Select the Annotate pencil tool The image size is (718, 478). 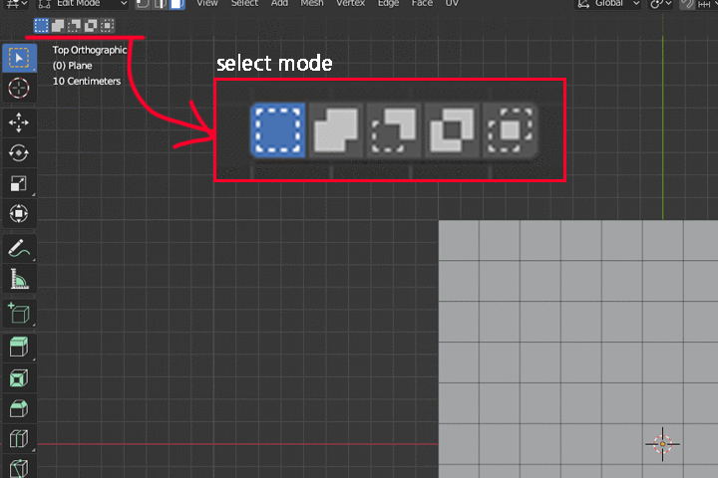(19, 248)
